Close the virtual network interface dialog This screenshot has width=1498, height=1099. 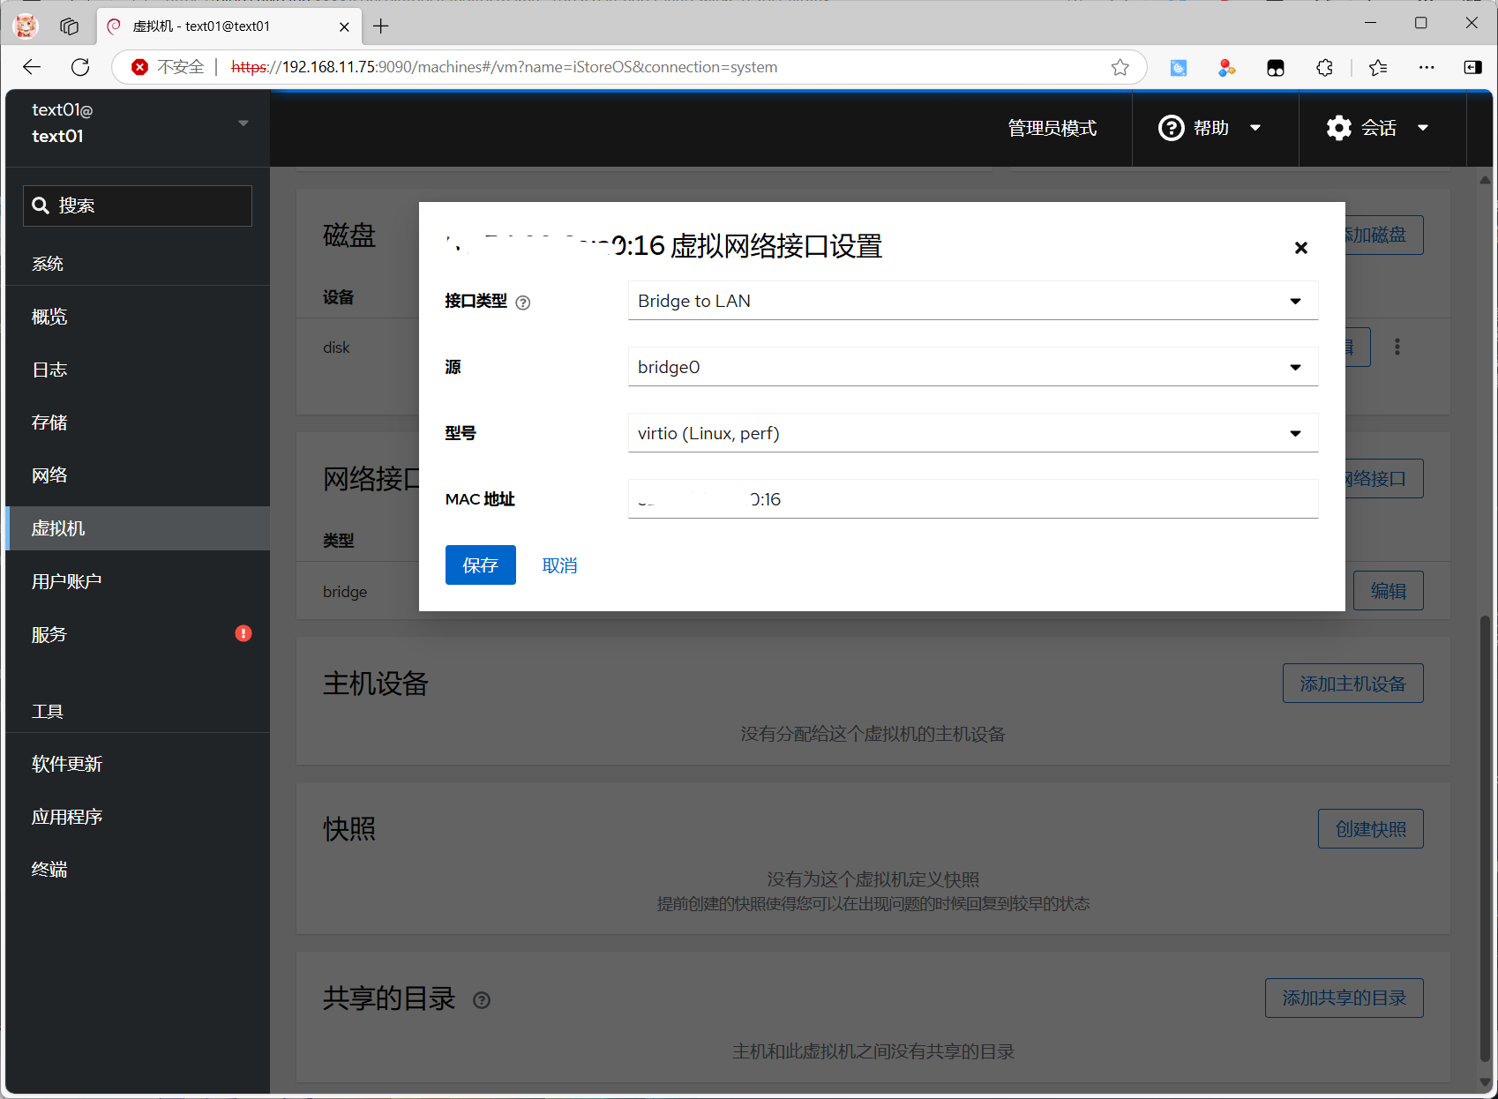tap(1300, 248)
